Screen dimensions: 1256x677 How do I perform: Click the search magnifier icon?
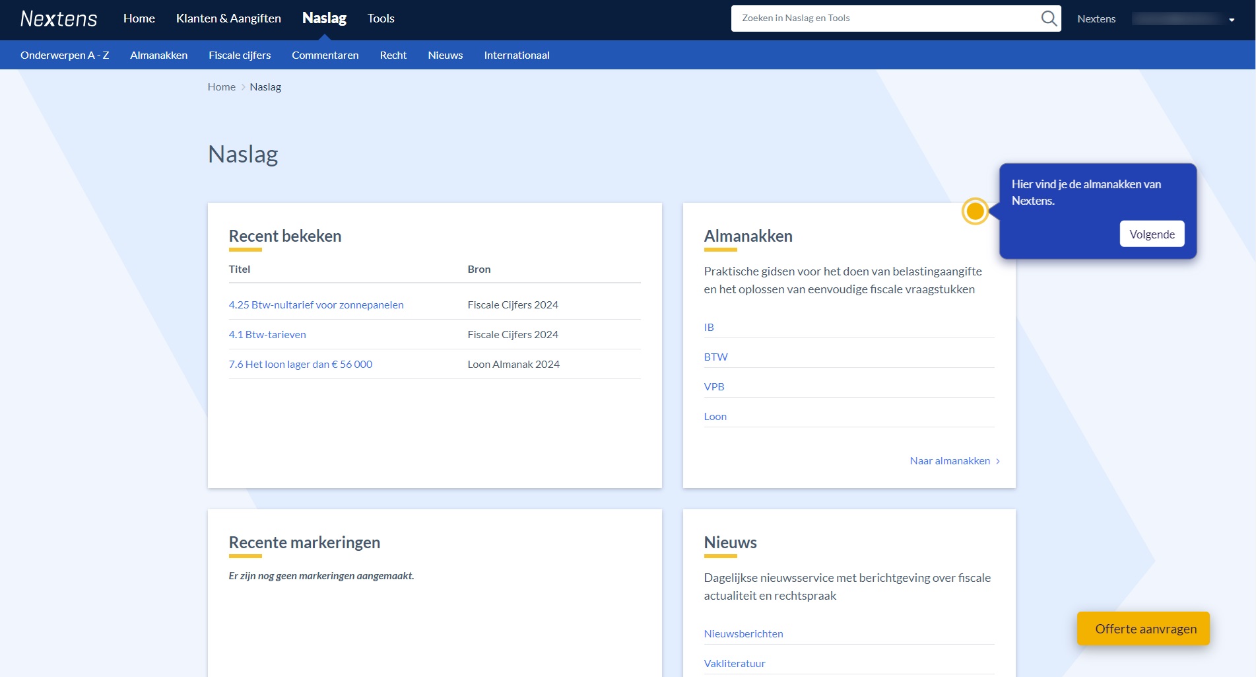coord(1049,18)
